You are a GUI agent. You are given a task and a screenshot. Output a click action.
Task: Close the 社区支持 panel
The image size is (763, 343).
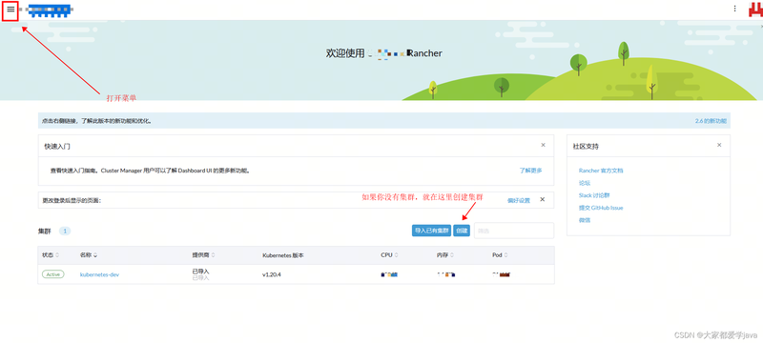click(719, 145)
